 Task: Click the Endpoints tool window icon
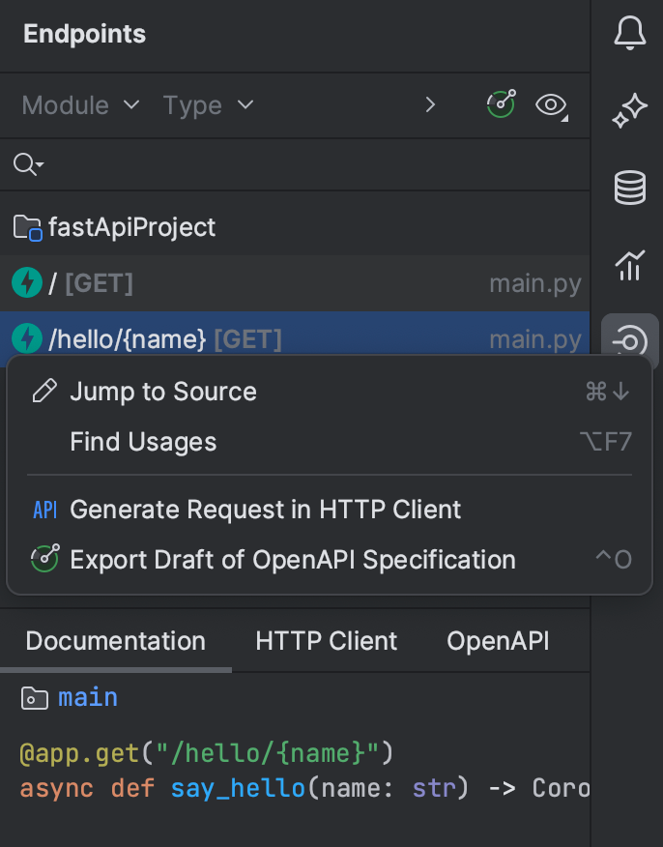point(630,340)
